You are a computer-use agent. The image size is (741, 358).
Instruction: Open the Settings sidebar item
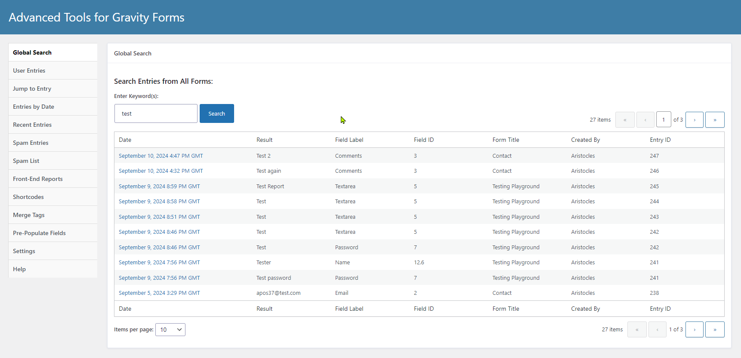24,251
